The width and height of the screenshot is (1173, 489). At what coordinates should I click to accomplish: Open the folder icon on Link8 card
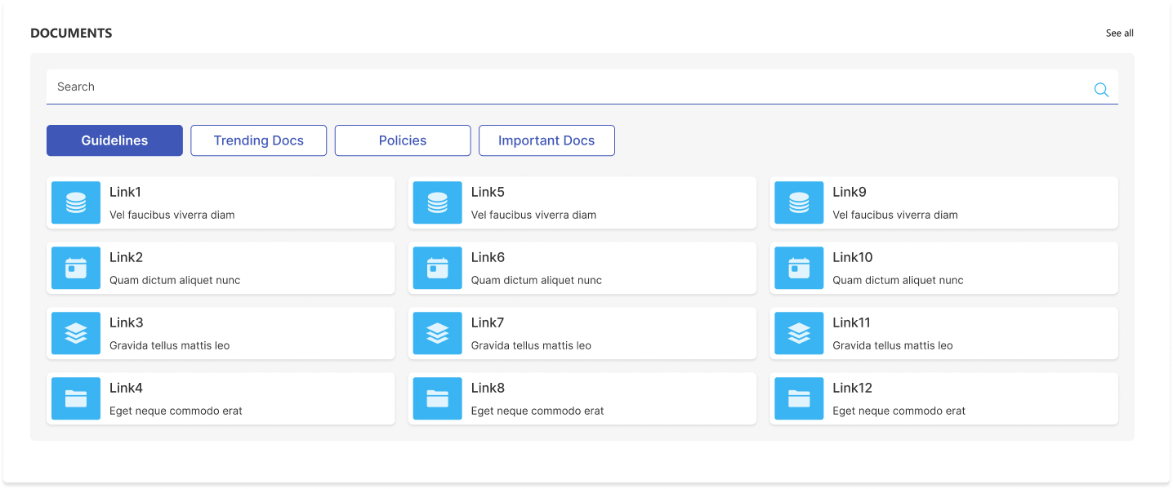click(437, 398)
